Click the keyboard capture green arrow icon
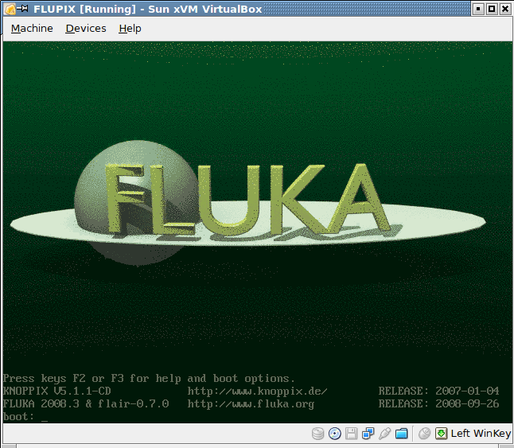The image size is (514, 448). coord(441,434)
